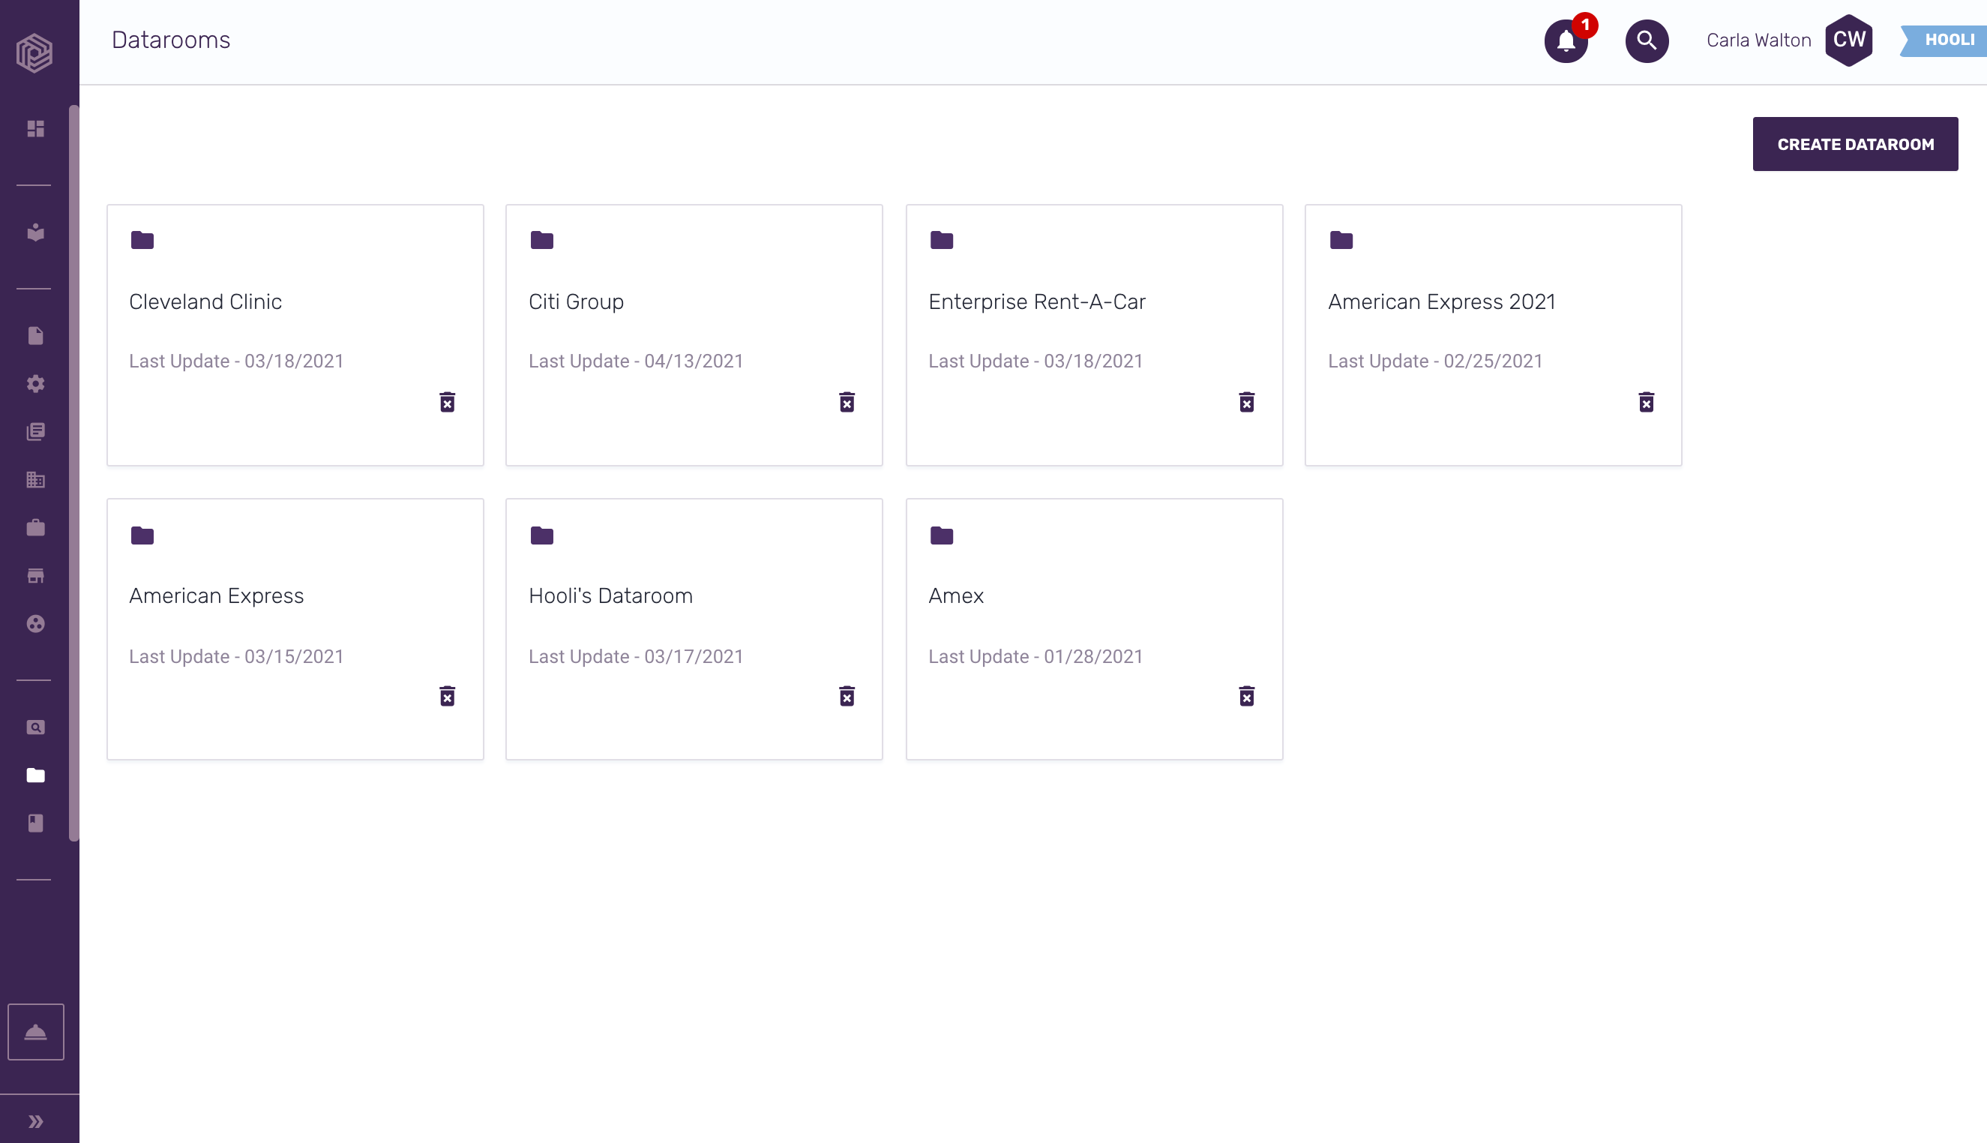Open search with magnifier icon
1987x1143 pixels.
coord(1647,40)
